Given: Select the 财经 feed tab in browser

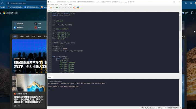Looking at the screenshot, I should (x=39, y=36).
